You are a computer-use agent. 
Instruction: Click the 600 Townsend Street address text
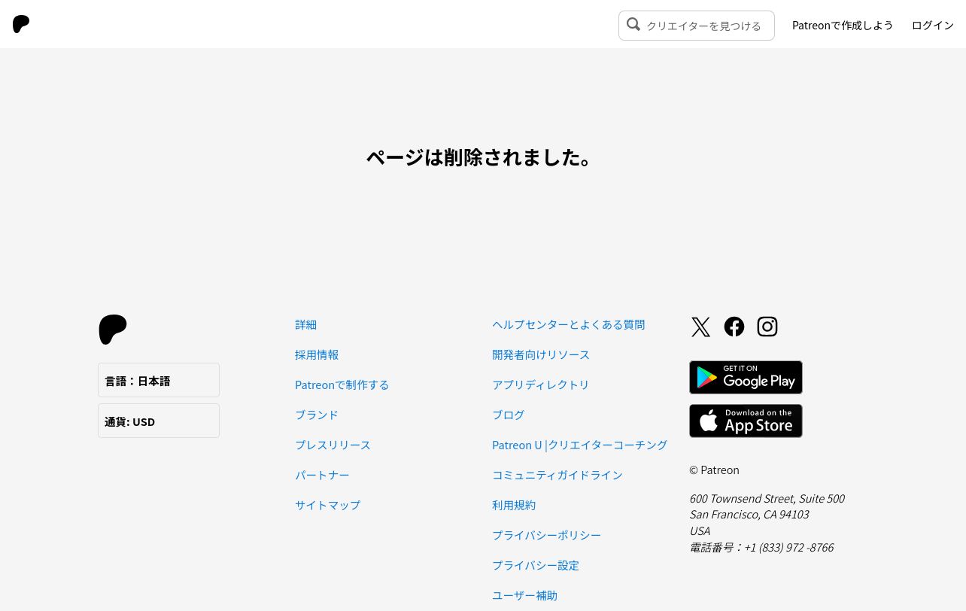pos(767,498)
